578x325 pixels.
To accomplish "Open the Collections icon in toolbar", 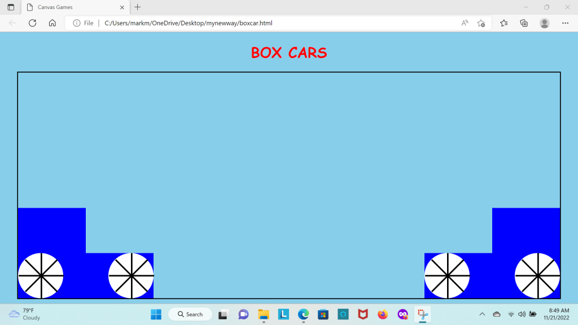I will [524, 23].
